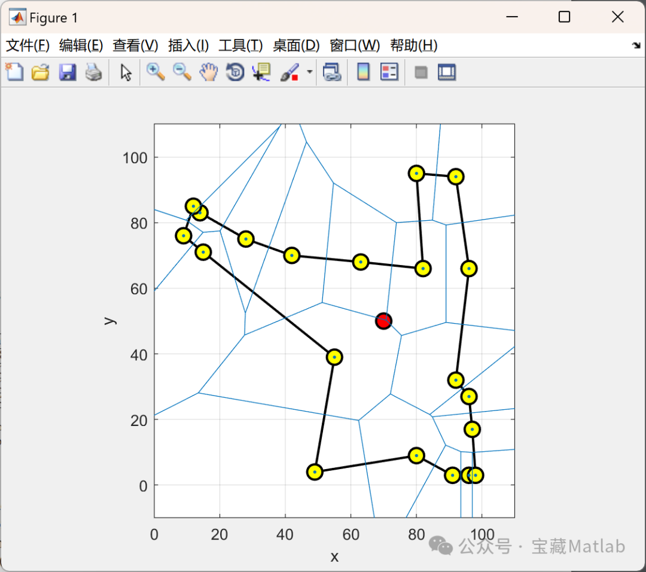This screenshot has width=646, height=572.
Task: Click the y-axis label
Action: [109, 321]
